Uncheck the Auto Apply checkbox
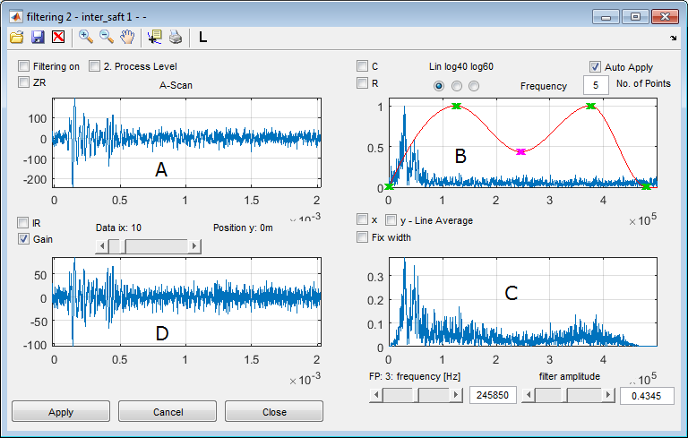This screenshot has height=438, width=688. 595,66
